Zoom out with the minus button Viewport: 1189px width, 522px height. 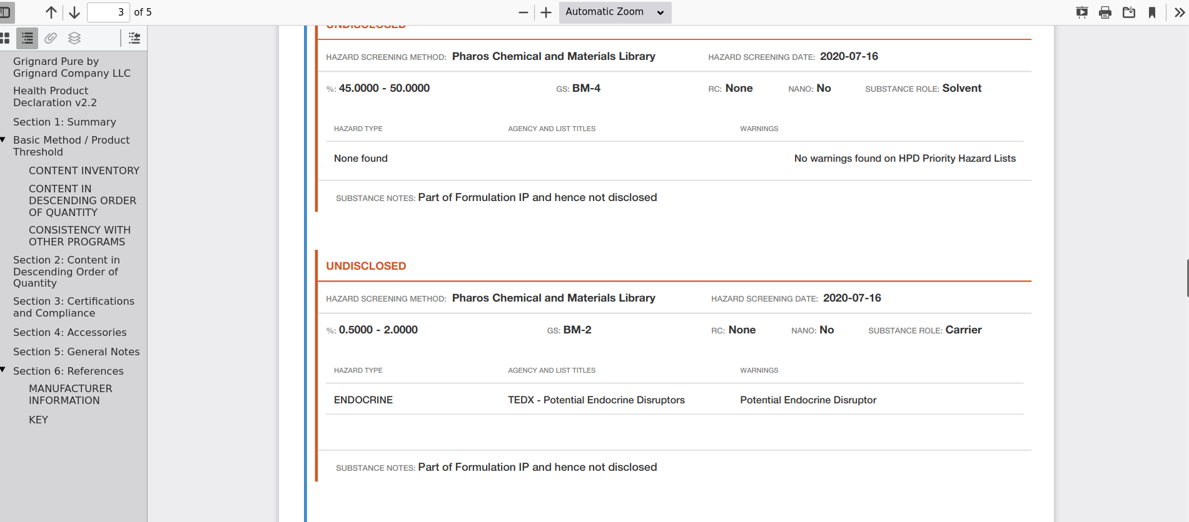tap(524, 12)
